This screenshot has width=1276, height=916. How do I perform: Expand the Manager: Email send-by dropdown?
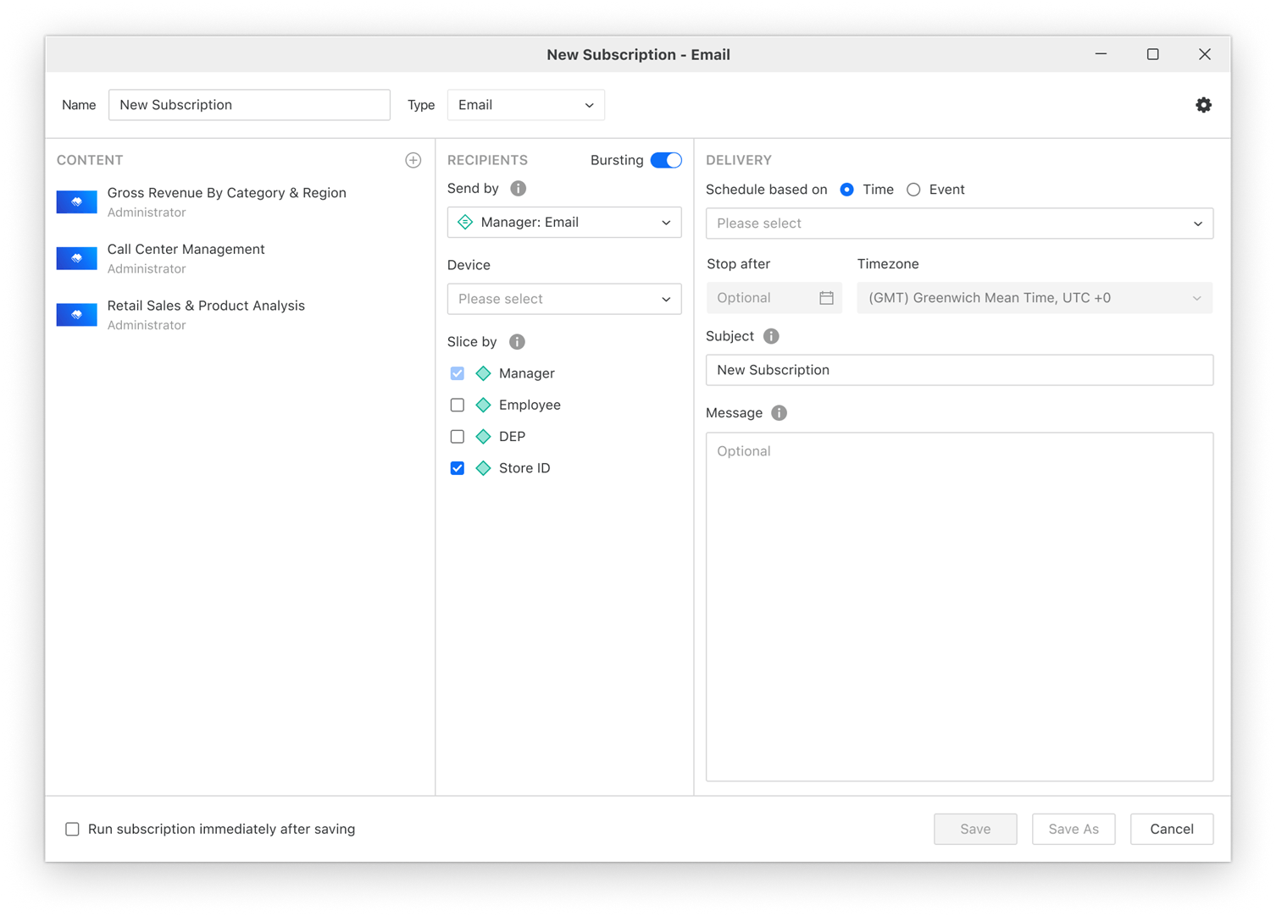coord(564,223)
